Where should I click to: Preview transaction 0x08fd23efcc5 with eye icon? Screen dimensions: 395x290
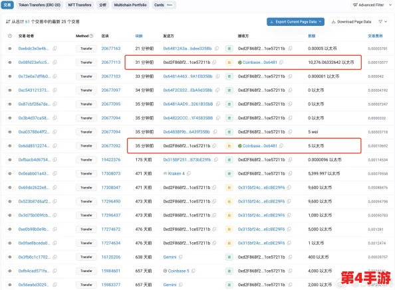click(10, 62)
